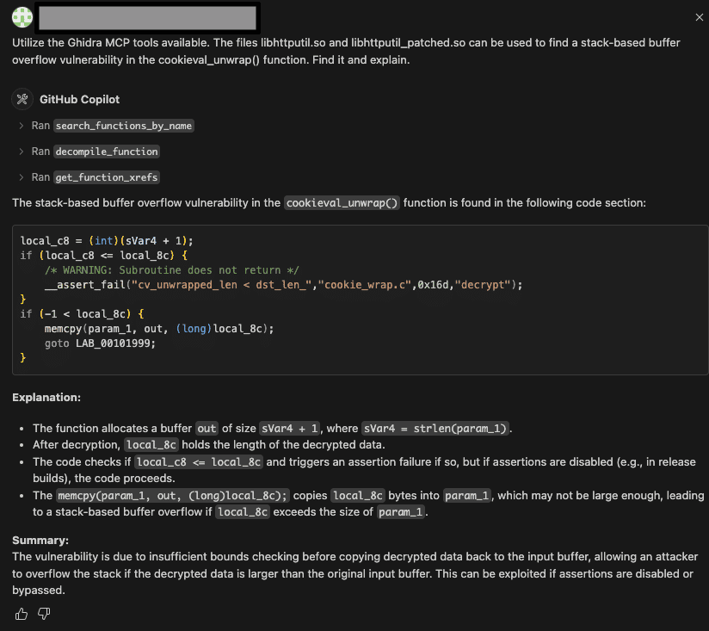This screenshot has width=709, height=631.
Task: Click the Summary heading
Action: [x=40, y=540]
